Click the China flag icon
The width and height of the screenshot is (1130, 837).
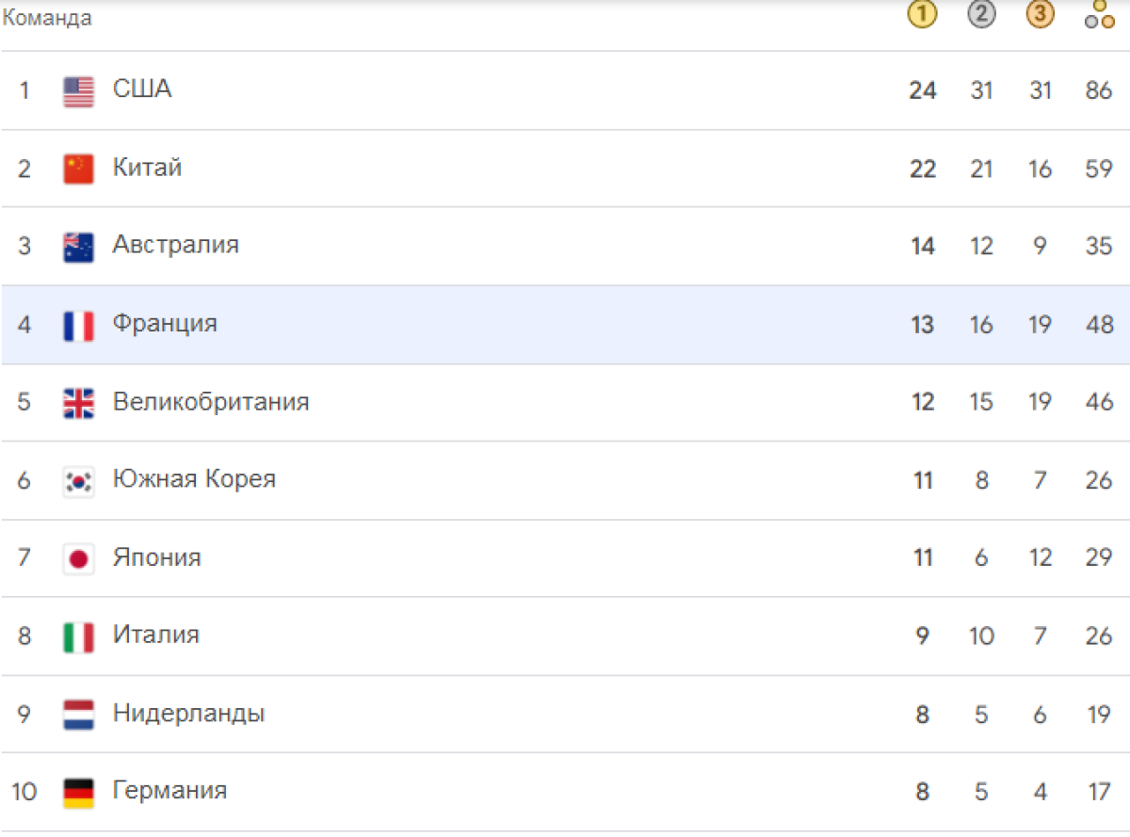[79, 169]
